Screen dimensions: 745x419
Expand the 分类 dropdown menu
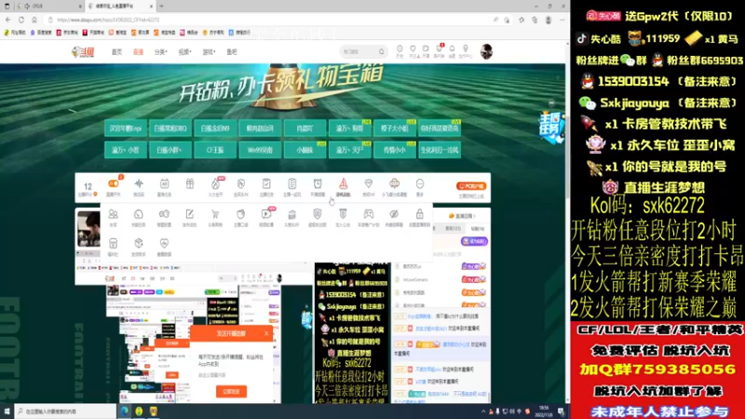pyautogui.click(x=160, y=52)
